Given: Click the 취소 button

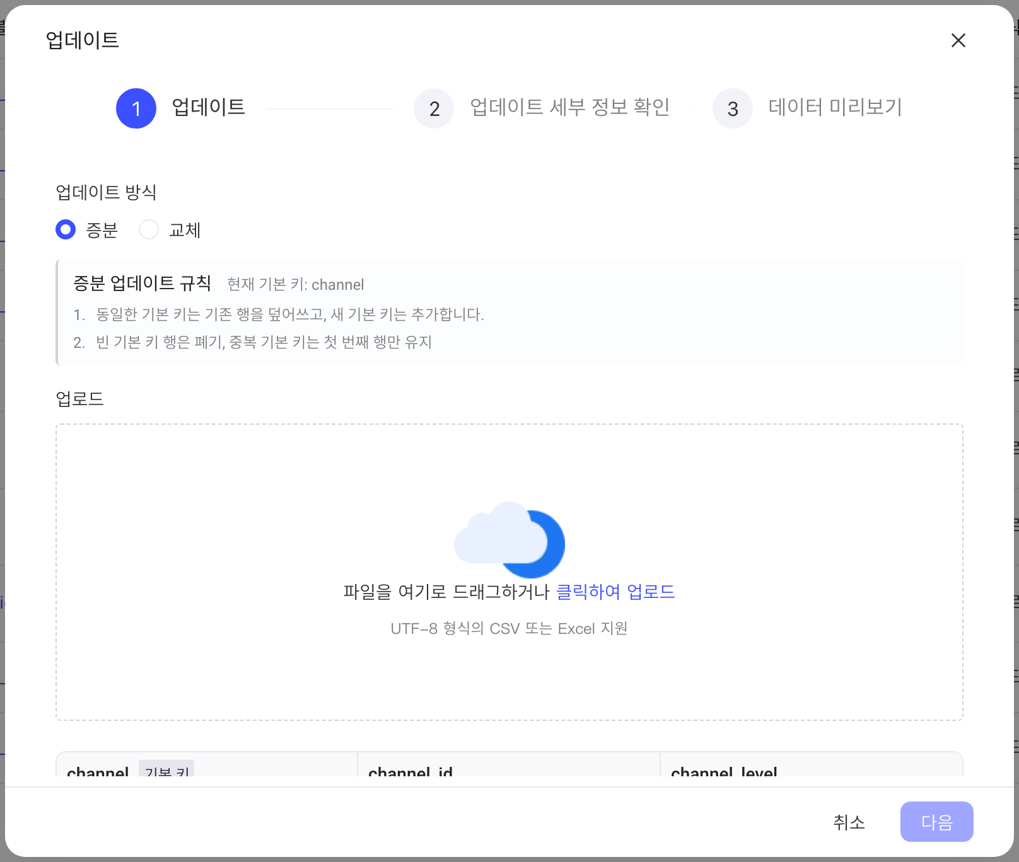Looking at the screenshot, I should click(x=849, y=822).
